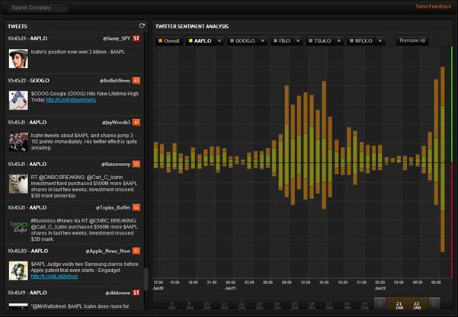The width and height of the screenshot is (458, 317).
Task: Grab the right handle of timeline range
Action: click(x=434, y=303)
